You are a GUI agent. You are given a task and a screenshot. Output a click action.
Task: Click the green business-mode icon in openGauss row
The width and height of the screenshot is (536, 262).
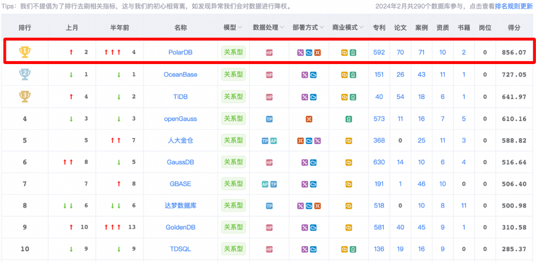point(349,119)
